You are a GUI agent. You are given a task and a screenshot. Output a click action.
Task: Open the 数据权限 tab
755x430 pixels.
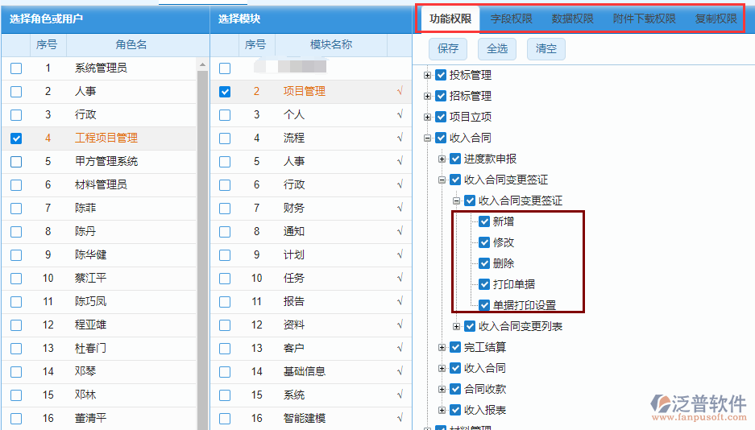coord(573,19)
